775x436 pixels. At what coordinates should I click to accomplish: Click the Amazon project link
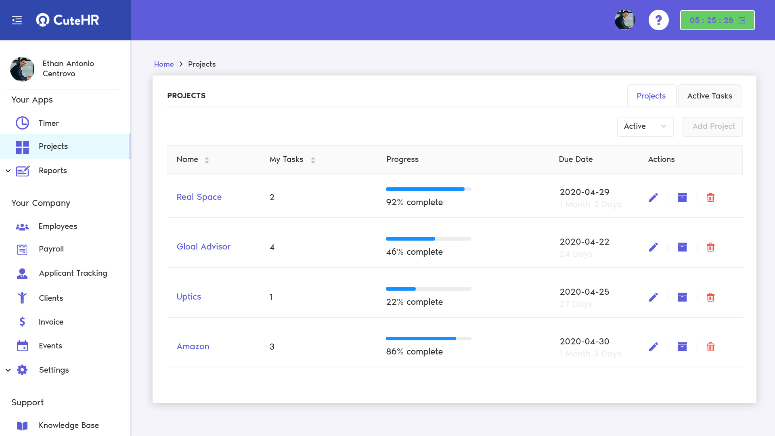tap(193, 346)
